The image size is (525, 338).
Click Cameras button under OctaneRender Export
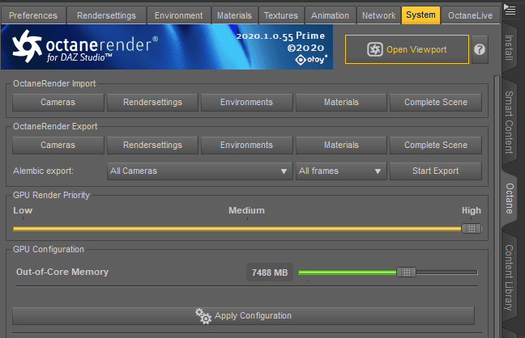pos(58,146)
